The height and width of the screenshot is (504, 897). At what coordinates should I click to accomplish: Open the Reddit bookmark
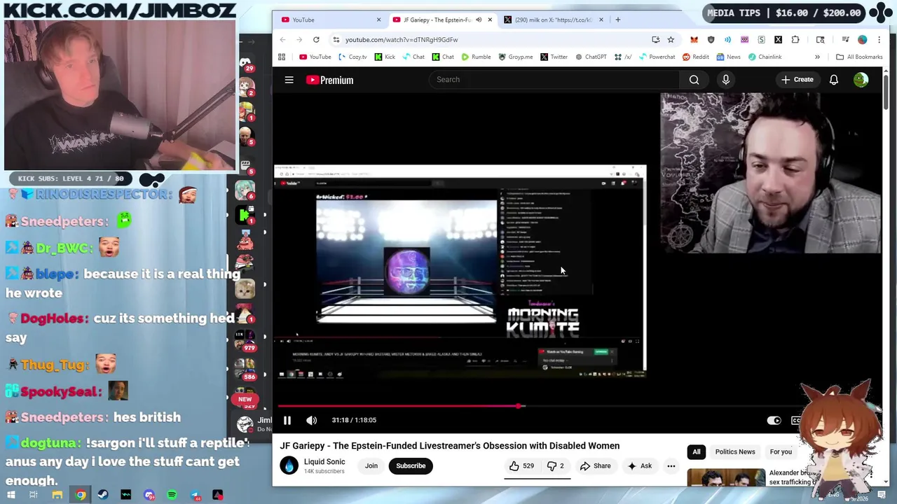pyautogui.click(x=695, y=57)
